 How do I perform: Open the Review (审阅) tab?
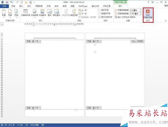click(x=65, y=6)
